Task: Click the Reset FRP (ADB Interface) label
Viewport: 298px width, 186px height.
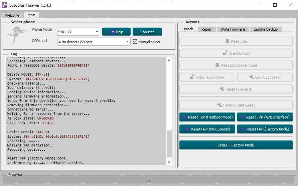Action: click(268, 117)
